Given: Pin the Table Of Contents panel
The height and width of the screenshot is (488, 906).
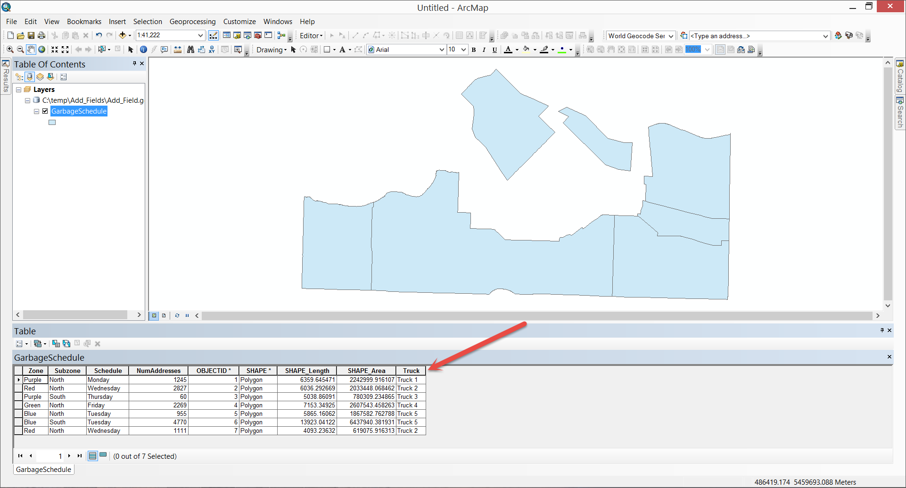Looking at the screenshot, I should tap(134, 64).
